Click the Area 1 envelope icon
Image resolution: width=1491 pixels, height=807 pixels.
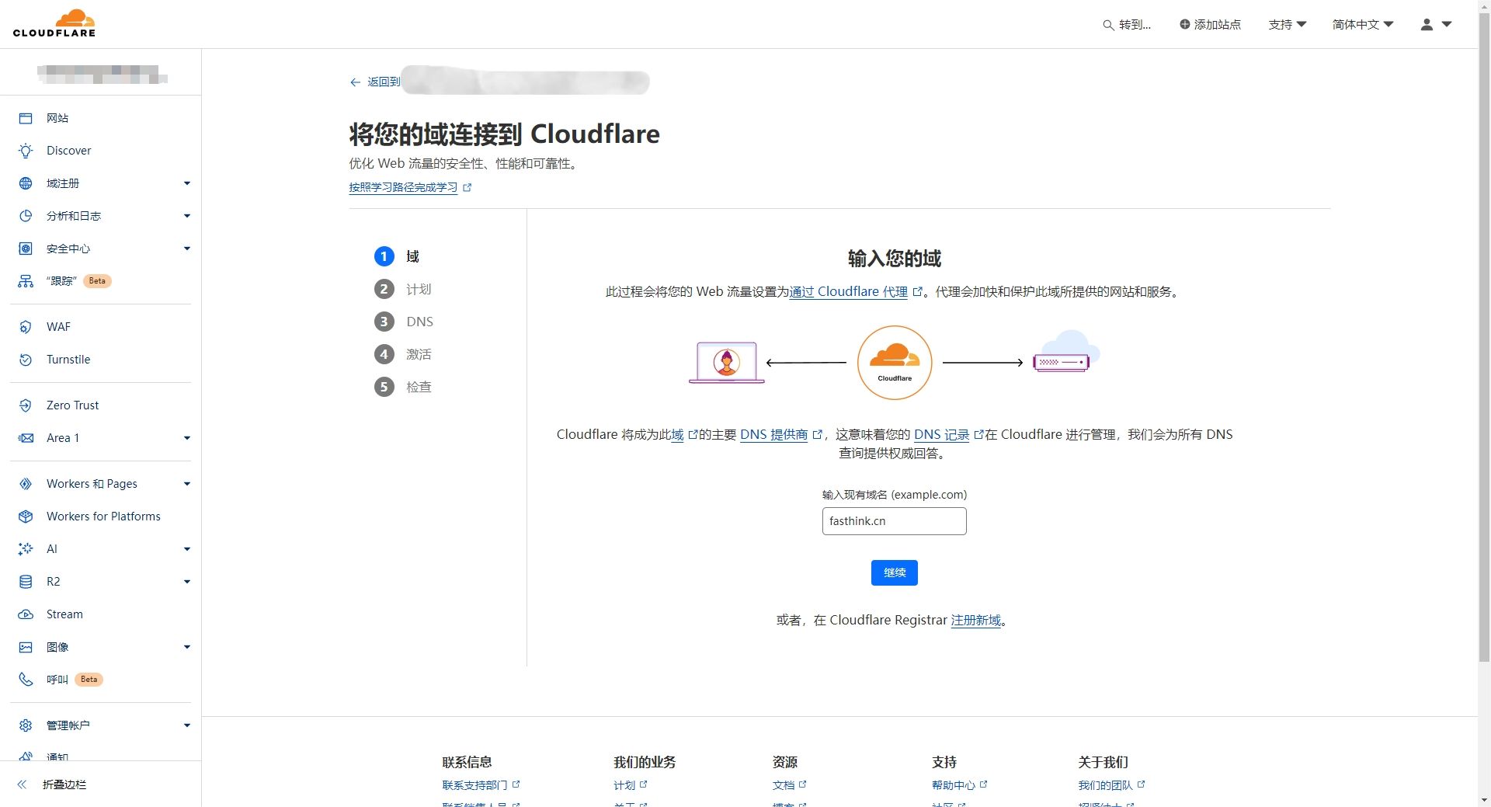tap(26, 438)
